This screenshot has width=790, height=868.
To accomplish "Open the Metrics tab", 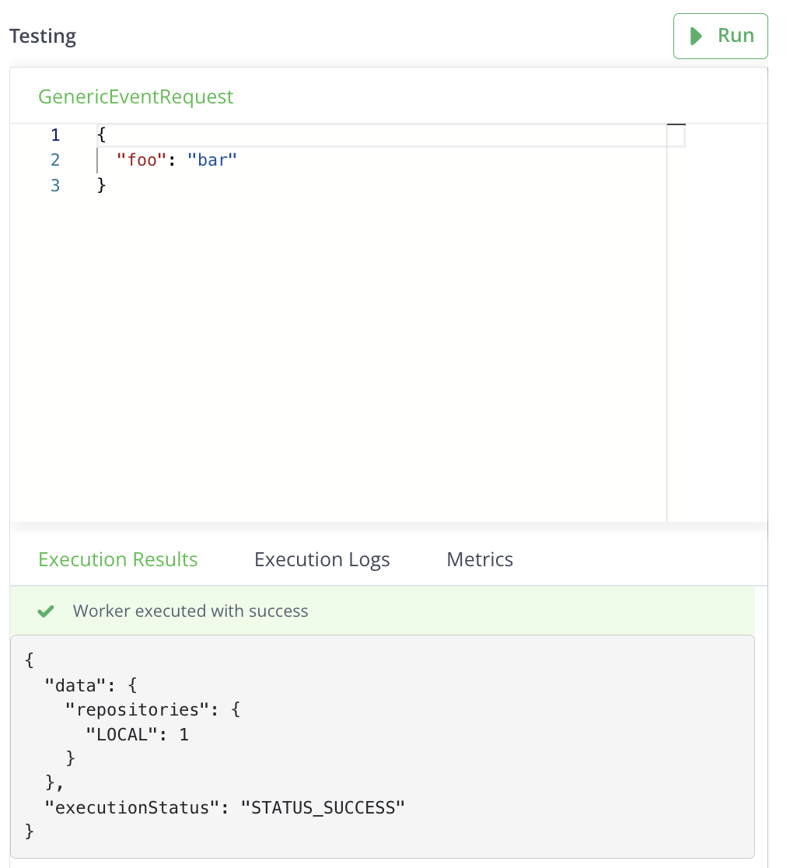I will point(479,559).
